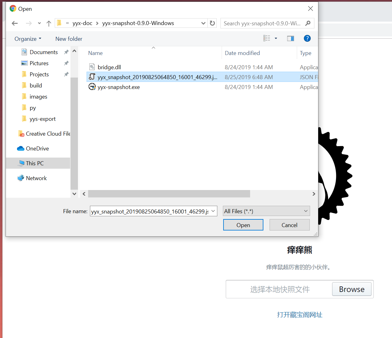The image size is (392, 338).
Task: Click the Back navigation arrow
Action: (x=15, y=23)
